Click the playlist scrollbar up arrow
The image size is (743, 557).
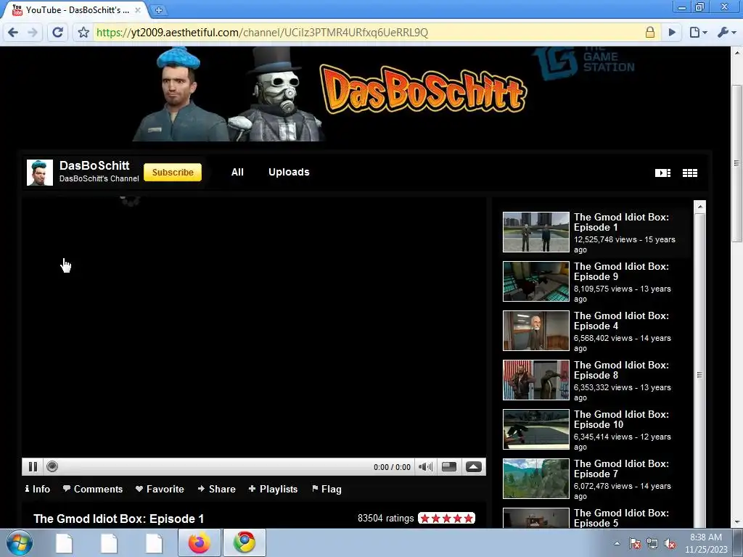[x=700, y=207]
